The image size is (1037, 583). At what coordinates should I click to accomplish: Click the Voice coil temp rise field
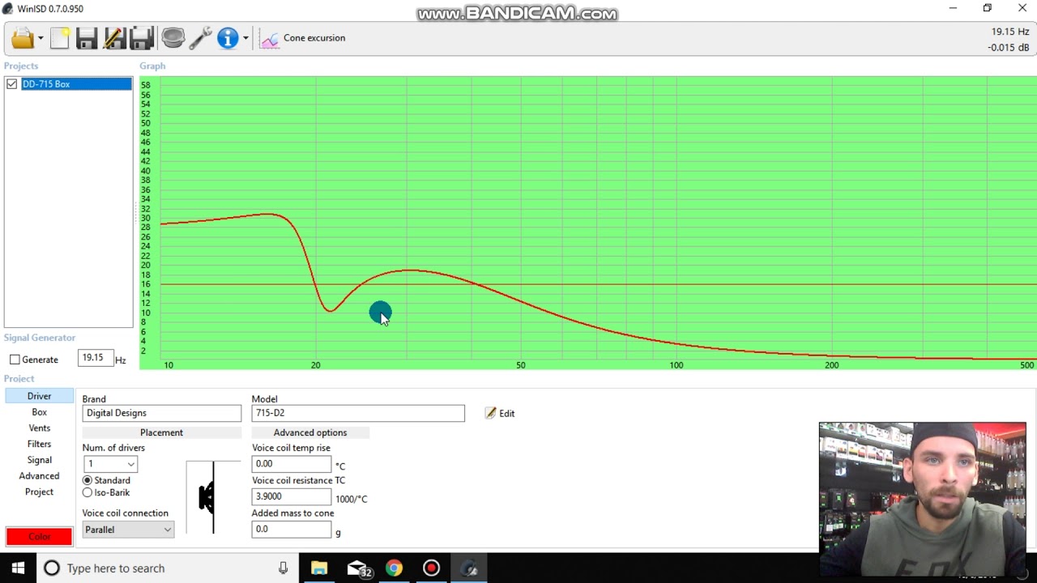coord(292,464)
